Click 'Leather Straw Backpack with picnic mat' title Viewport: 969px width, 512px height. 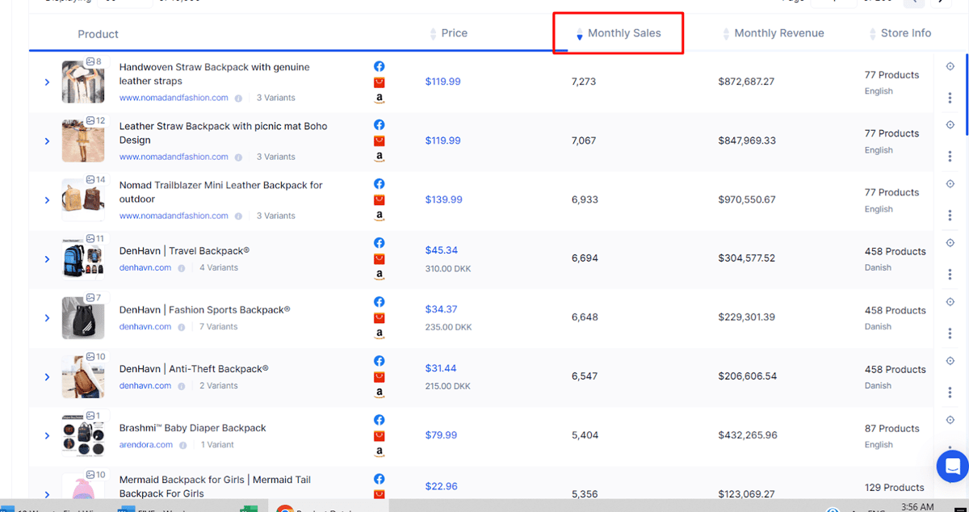(224, 133)
